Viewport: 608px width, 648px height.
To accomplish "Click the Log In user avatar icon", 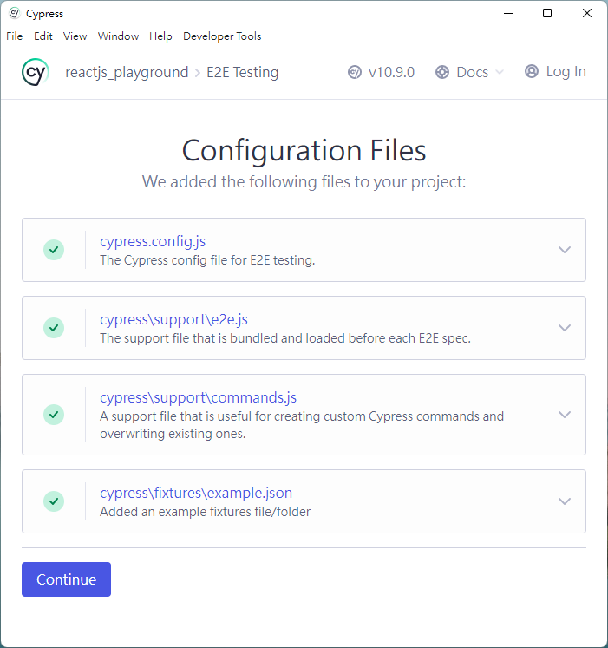I will click(532, 72).
